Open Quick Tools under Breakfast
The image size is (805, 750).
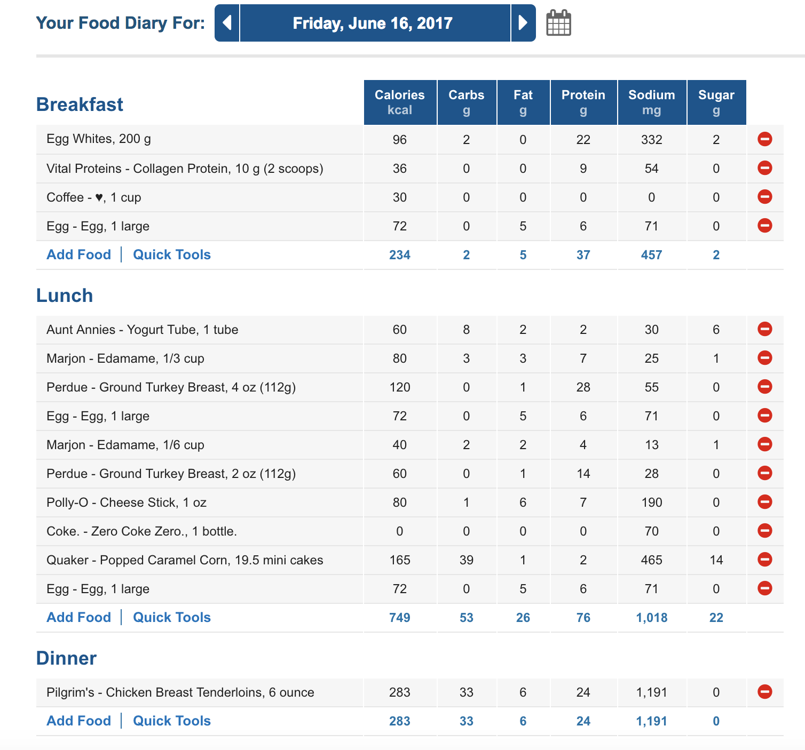click(172, 254)
